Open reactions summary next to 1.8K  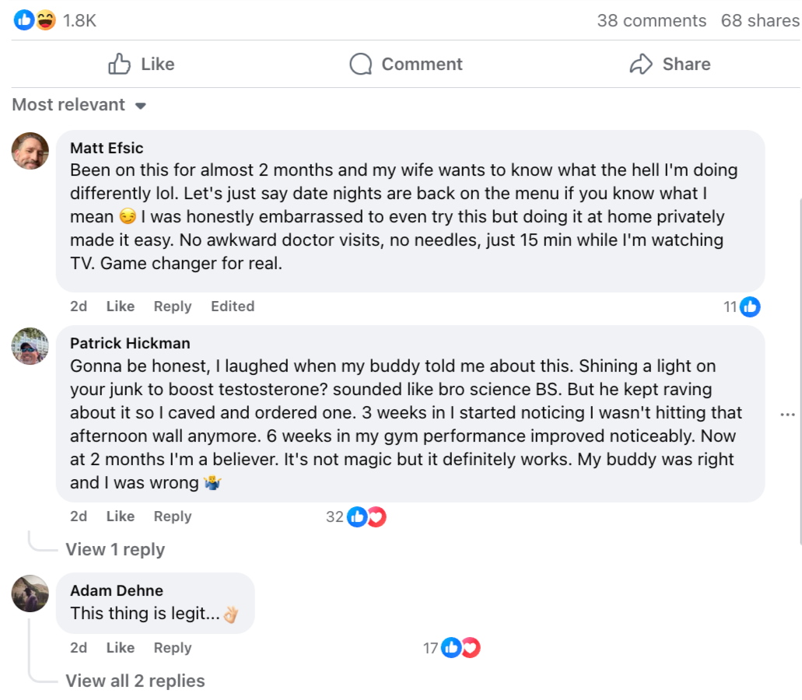point(35,21)
